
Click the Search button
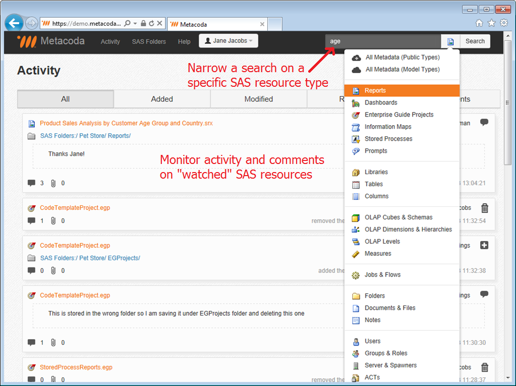click(x=475, y=41)
